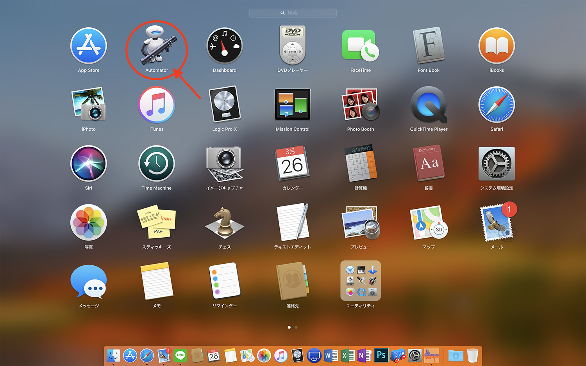Open FaceTime
The width and height of the screenshot is (586, 366).
point(361,46)
